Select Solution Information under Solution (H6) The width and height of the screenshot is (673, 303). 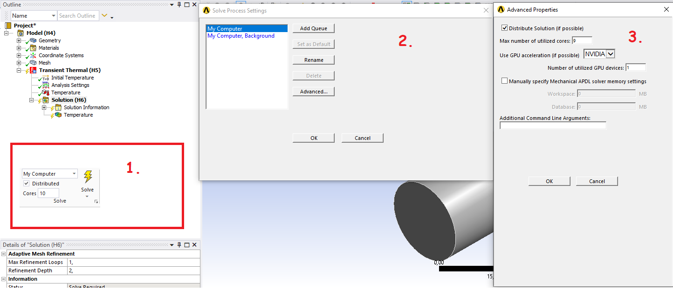tap(86, 107)
